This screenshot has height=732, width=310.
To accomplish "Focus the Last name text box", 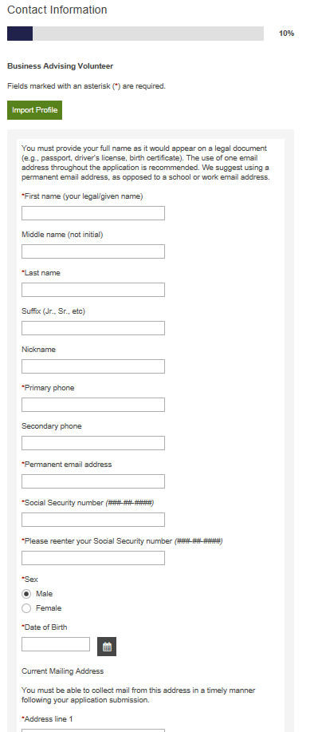I will pos(93,290).
